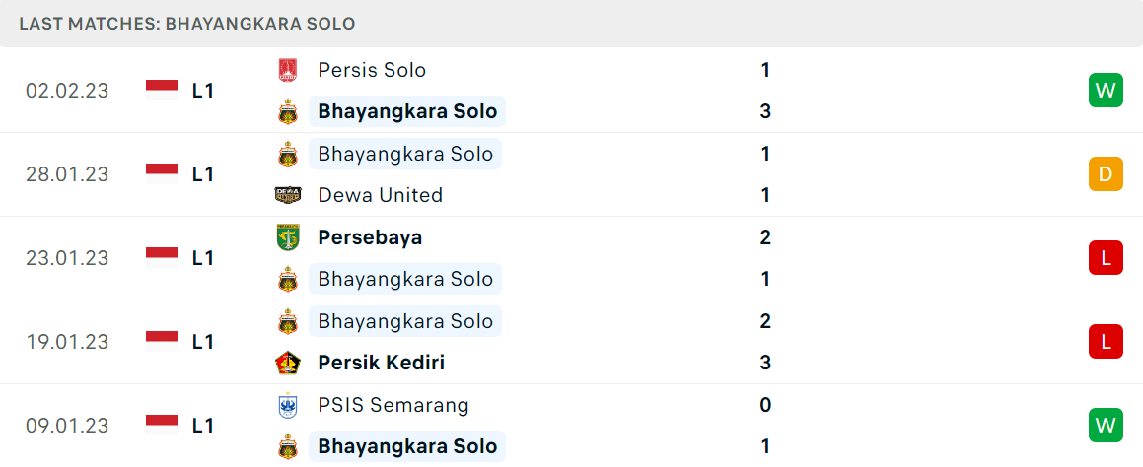Click the Last Matches: Bhayangkara Solo header
Image resolution: width=1143 pixels, height=467 pixels.
187,24
